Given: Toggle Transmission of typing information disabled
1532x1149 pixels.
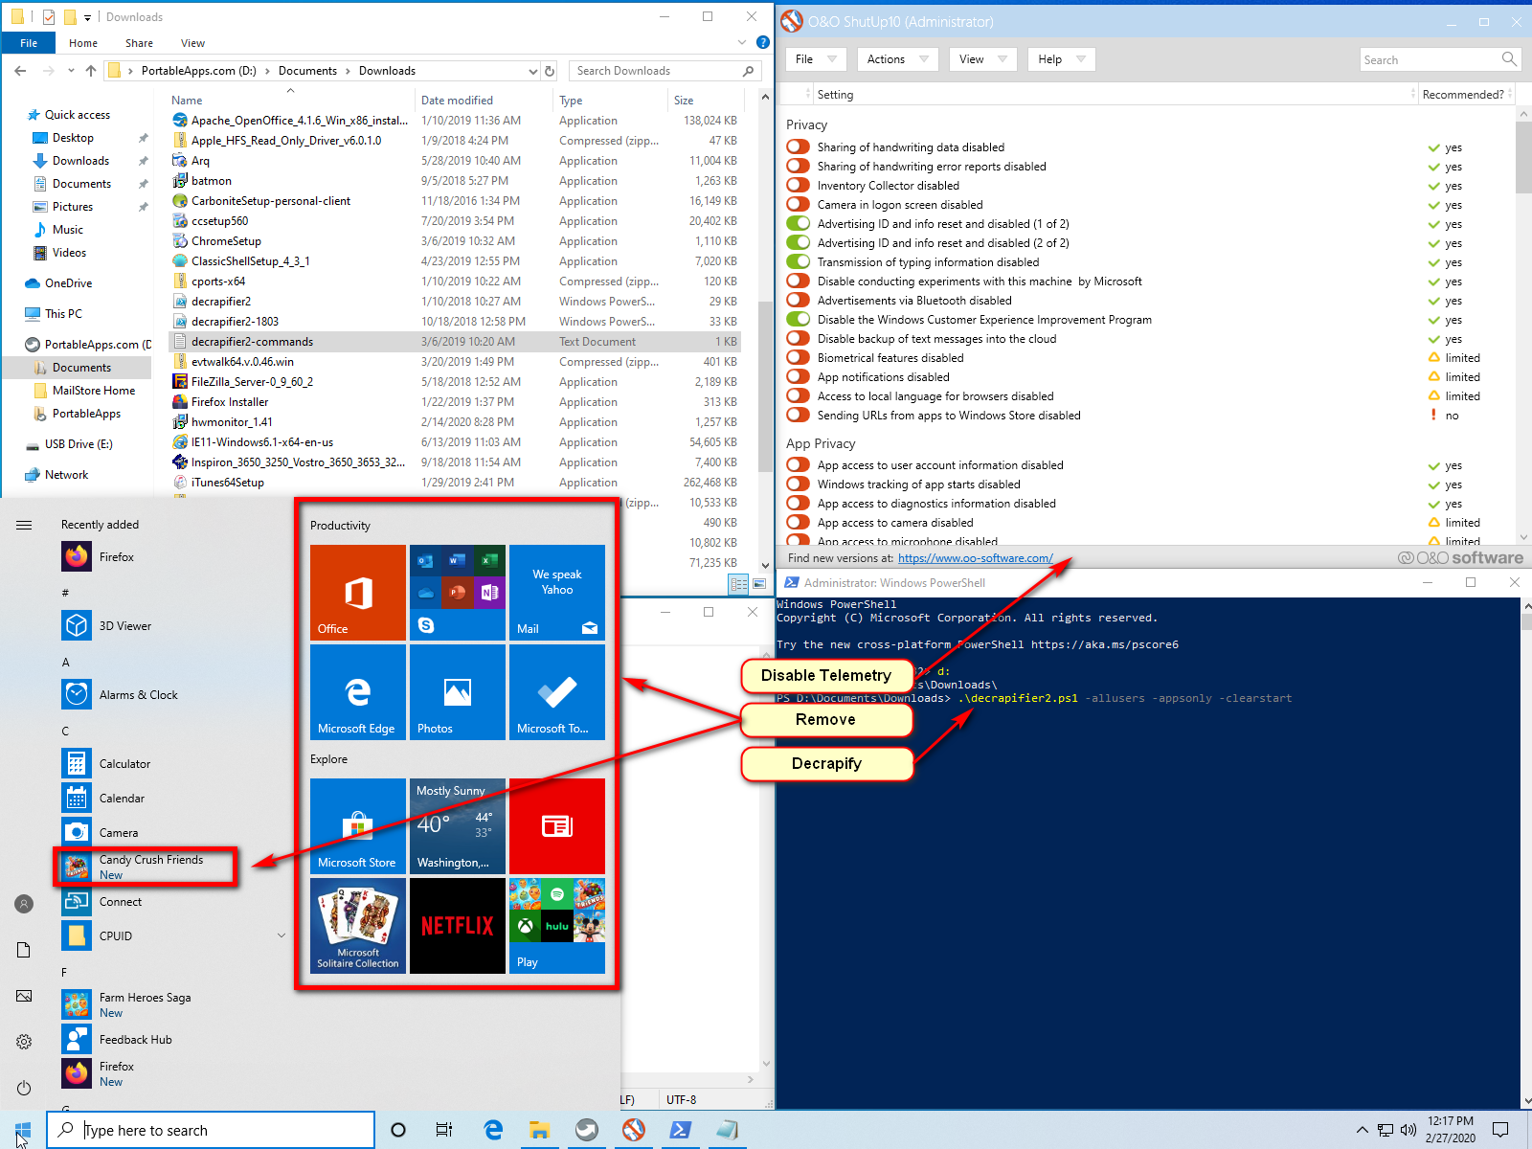Looking at the screenshot, I should 798,262.
